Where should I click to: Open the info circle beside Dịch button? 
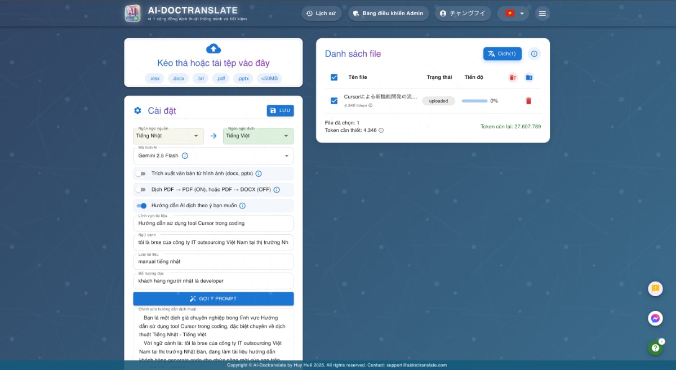[533, 54]
